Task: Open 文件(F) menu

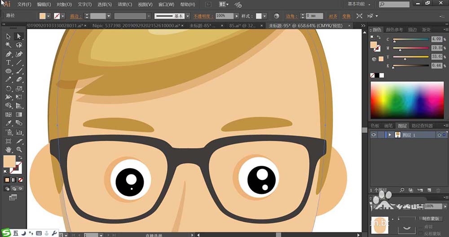Action: click(24, 4)
